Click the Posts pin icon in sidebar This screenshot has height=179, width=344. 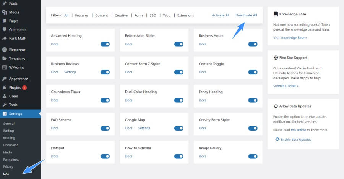4,3
